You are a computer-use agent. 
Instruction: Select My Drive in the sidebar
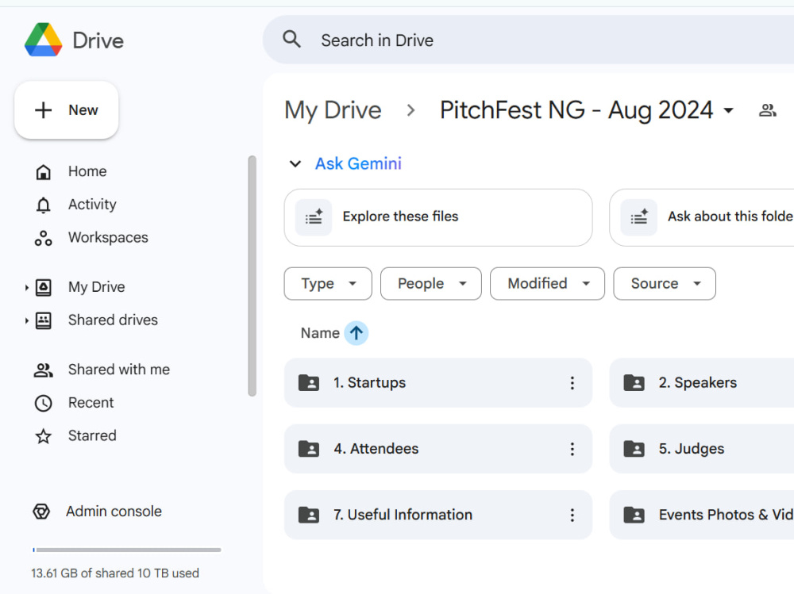pyautogui.click(x=97, y=287)
